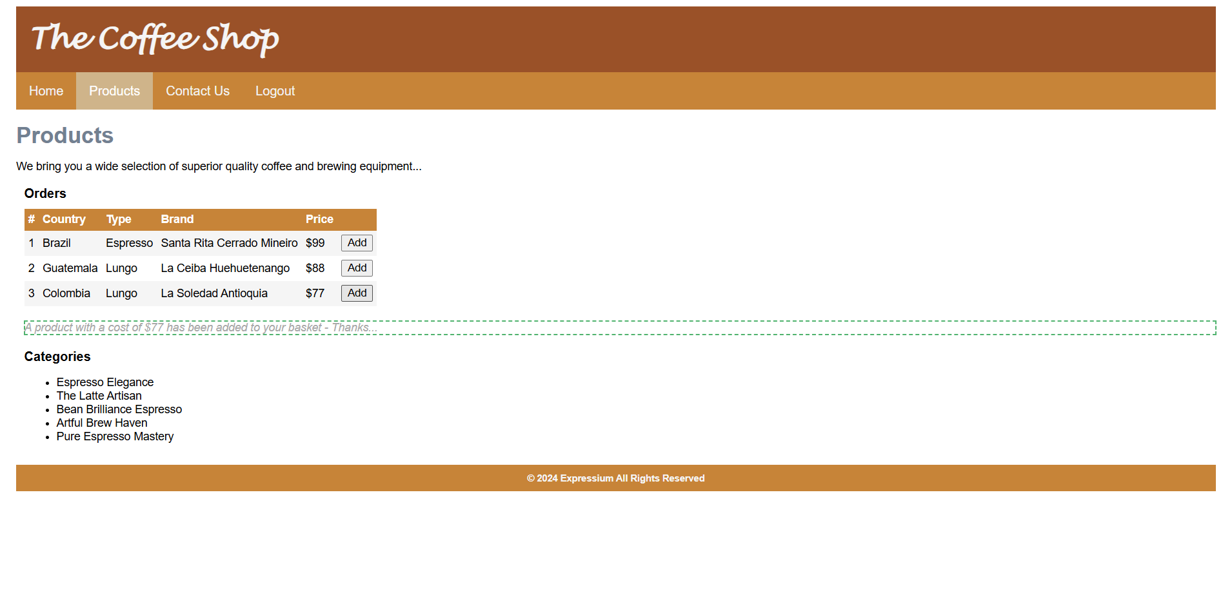Choose the Espresso Elegance category
This screenshot has width=1232, height=595.
point(105,382)
